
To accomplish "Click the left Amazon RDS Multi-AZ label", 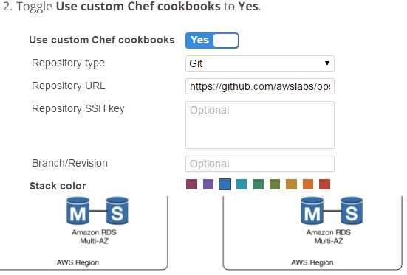I will click(x=95, y=237).
